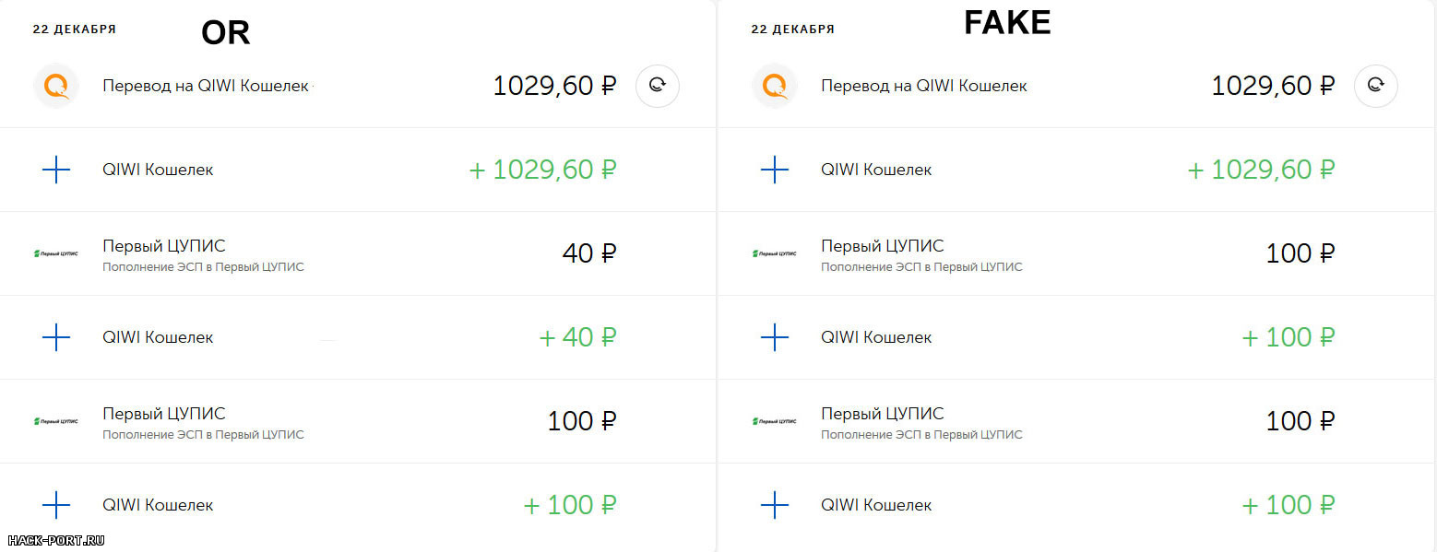1437x552 pixels.
Task: Select the 22 декабря date header in FAKE panel
Action: coord(792,29)
